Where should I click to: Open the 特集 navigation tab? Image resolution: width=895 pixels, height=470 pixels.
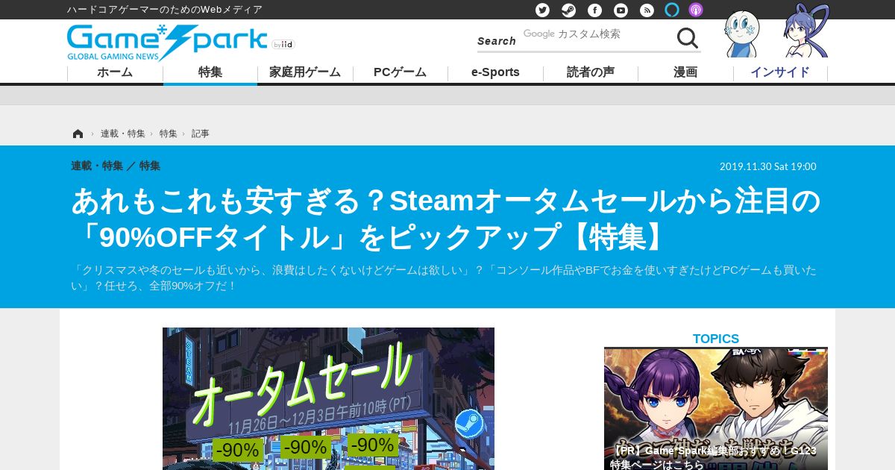click(210, 72)
